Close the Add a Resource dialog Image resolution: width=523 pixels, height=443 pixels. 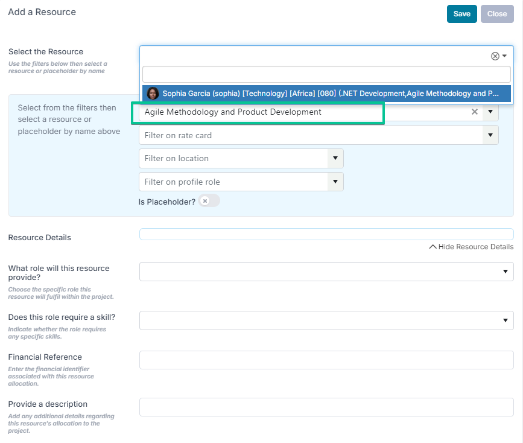coord(497,14)
